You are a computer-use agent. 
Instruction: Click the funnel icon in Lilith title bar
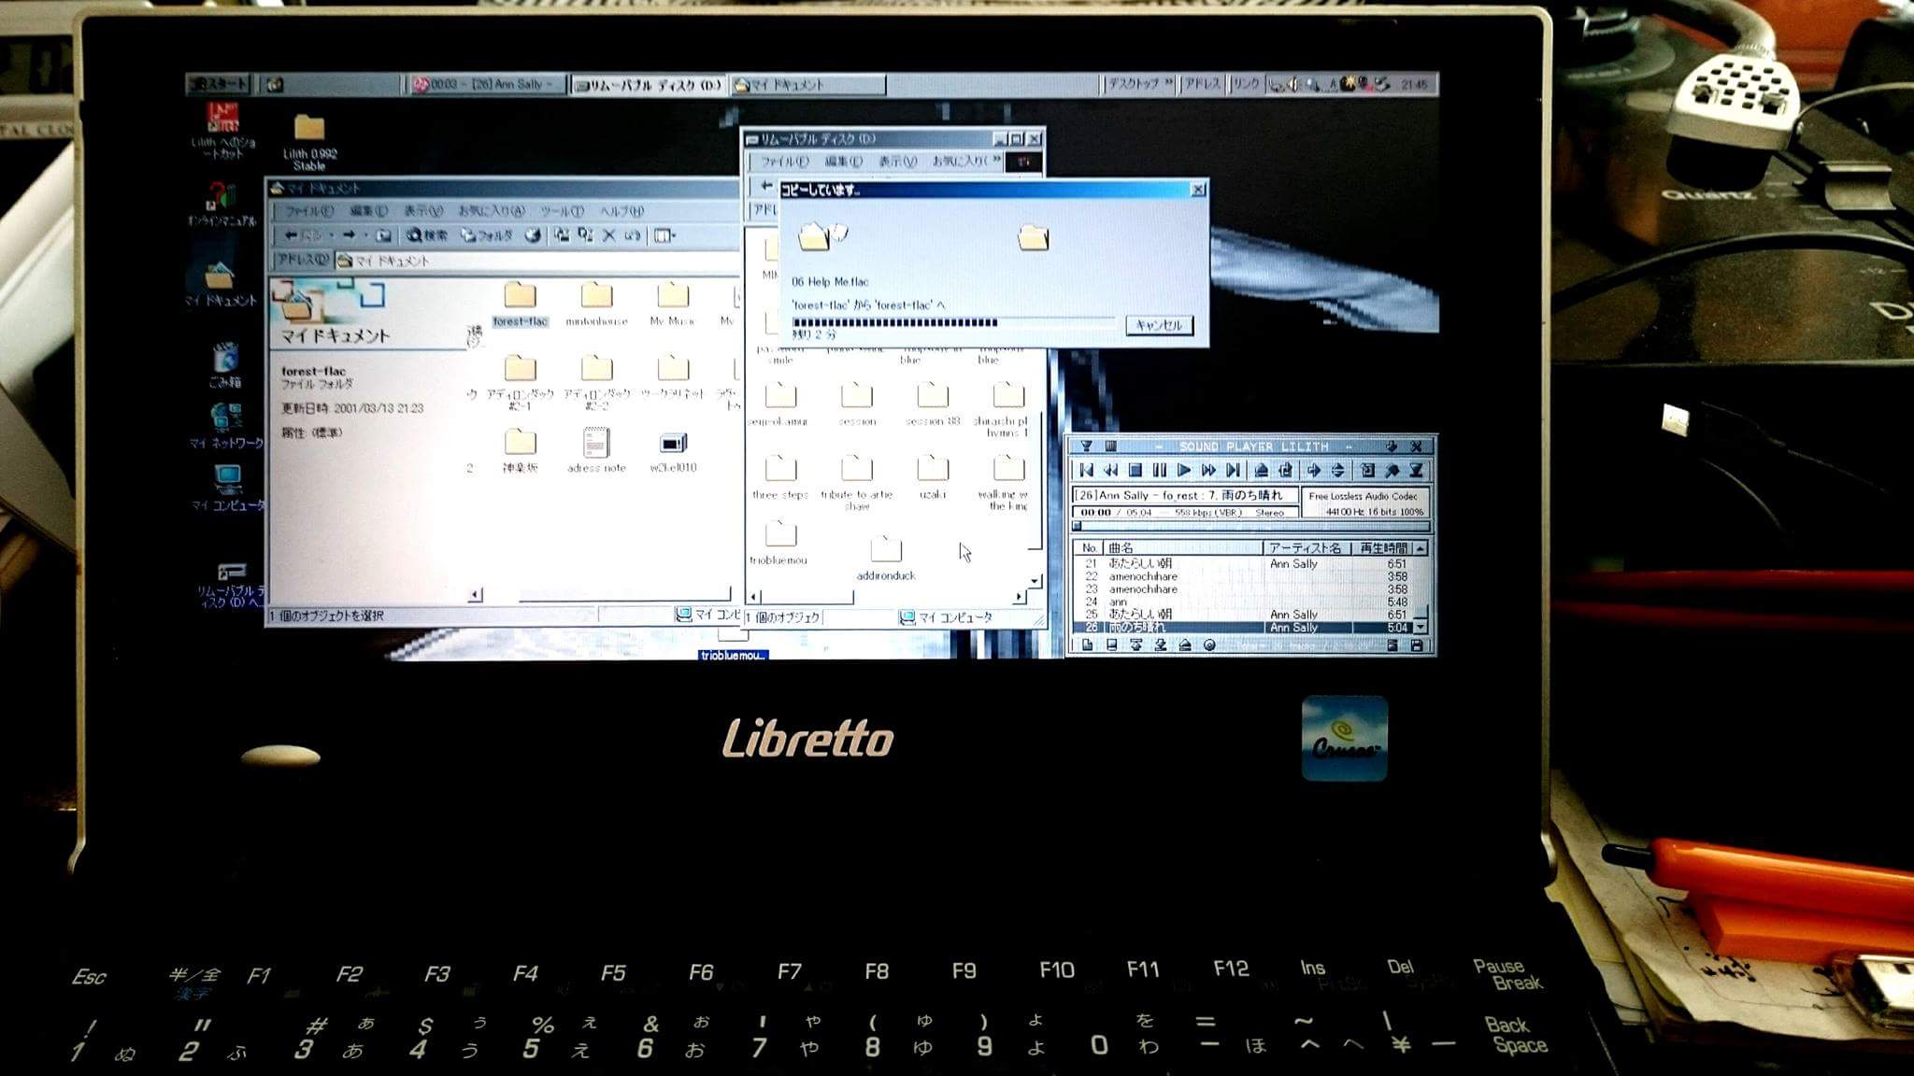tap(1086, 446)
